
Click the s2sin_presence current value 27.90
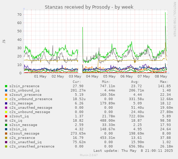point(78,86)
